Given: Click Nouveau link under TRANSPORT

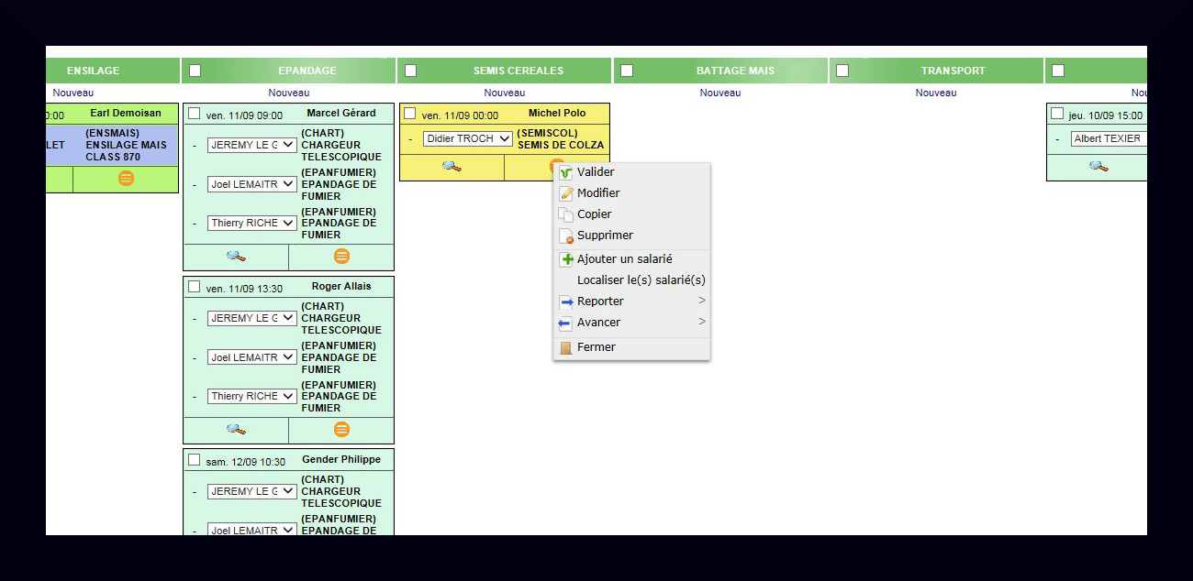Looking at the screenshot, I should coord(935,93).
